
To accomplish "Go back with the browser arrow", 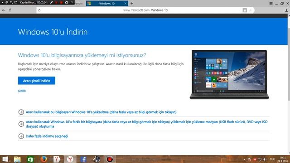I will 4,10.
